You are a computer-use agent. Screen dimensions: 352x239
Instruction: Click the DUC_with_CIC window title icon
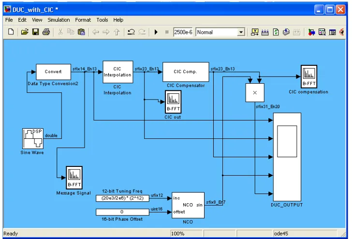[7, 10]
